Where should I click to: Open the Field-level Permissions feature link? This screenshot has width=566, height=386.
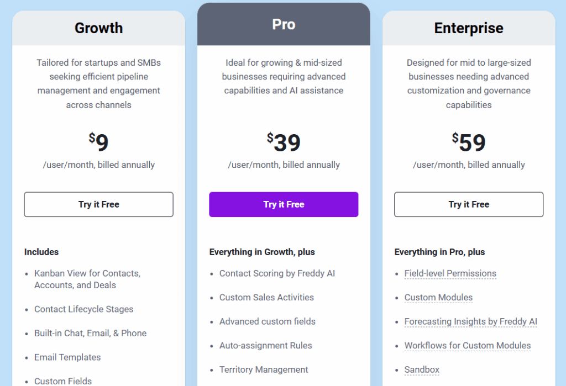450,273
